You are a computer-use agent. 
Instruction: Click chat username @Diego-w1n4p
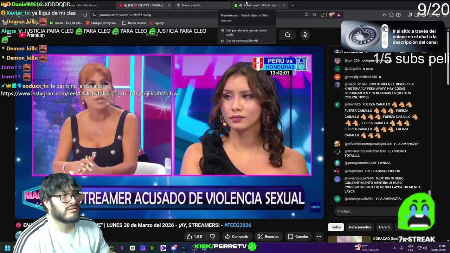tap(356, 84)
